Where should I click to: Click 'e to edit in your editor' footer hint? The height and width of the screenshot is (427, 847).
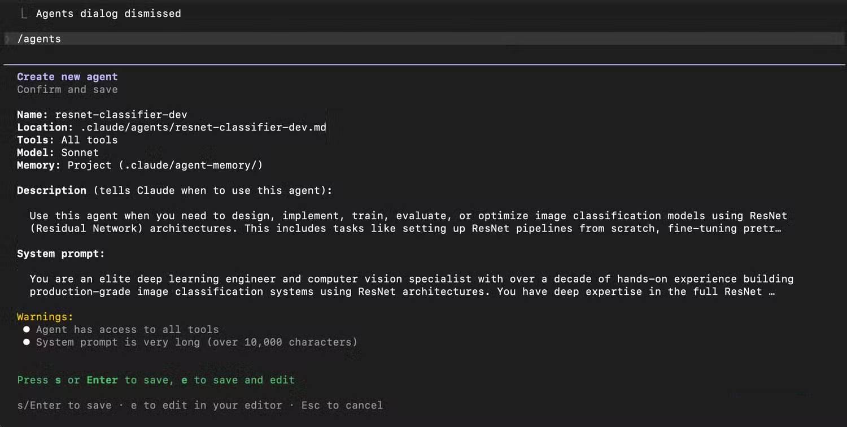click(x=206, y=406)
